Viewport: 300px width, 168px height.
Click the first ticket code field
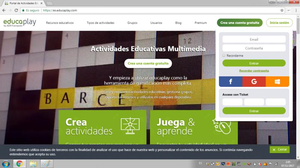pos(232,102)
